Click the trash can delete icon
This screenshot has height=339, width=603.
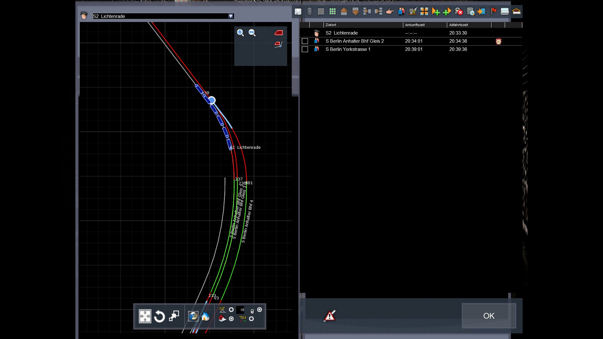(309, 12)
